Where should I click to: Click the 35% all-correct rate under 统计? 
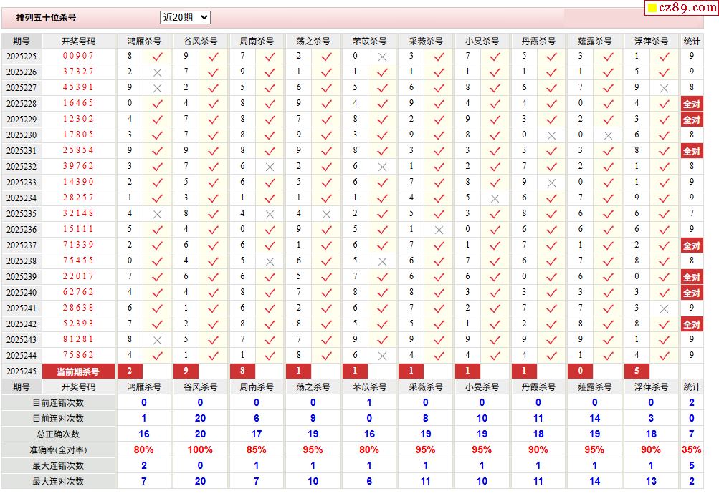(x=692, y=449)
